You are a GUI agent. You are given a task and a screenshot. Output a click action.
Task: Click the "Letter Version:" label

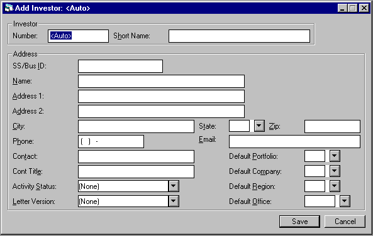(x=34, y=201)
